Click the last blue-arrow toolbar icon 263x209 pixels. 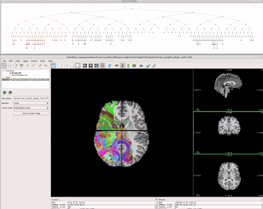pyautogui.click(x=154, y=66)
